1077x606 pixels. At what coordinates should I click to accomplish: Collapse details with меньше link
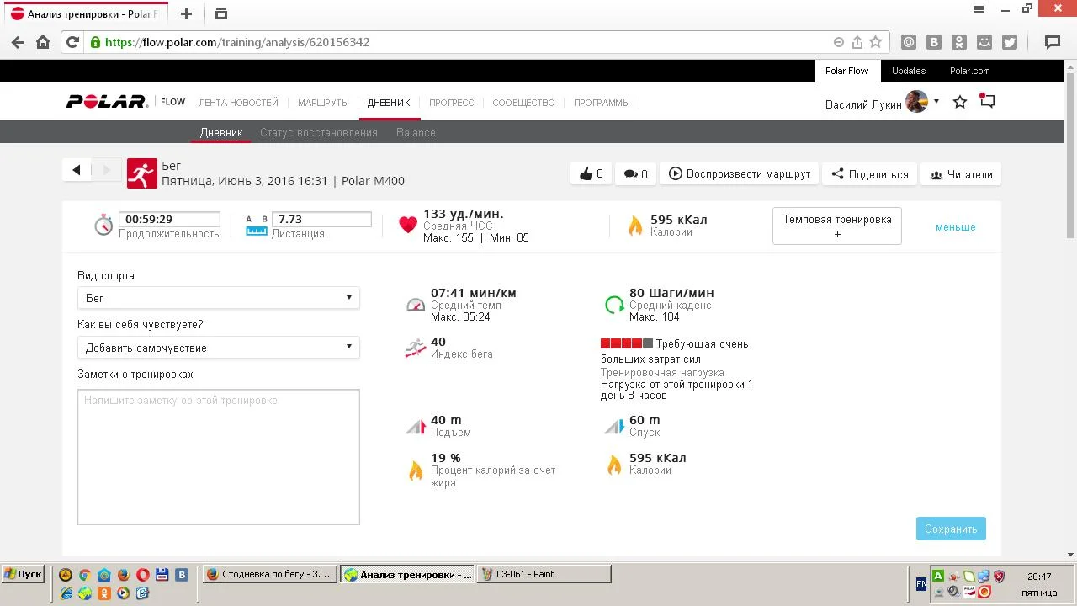tap(956, 227)
